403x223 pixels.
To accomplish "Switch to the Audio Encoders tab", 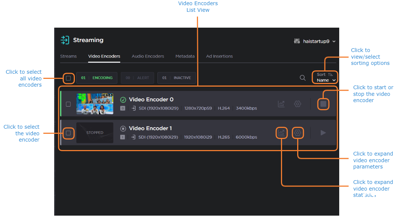I will [148, 56].
